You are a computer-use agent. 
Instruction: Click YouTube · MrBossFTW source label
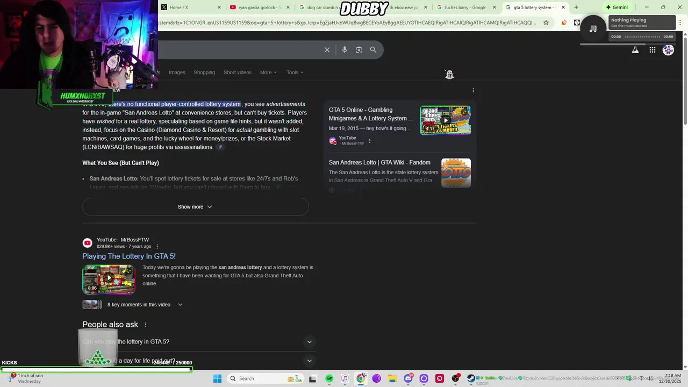123,240
